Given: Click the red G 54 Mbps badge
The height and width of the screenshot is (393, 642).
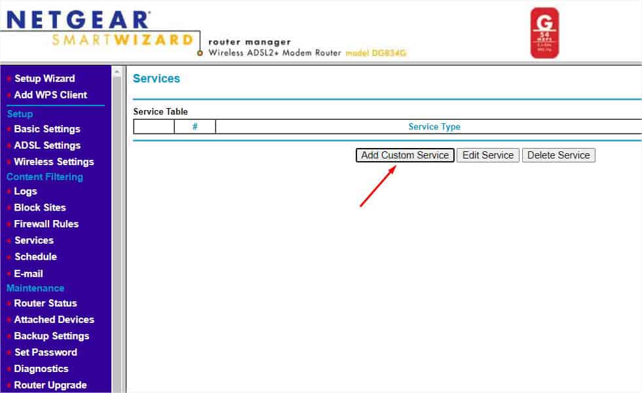Looking at the screenshot, I should pos(544,33).
